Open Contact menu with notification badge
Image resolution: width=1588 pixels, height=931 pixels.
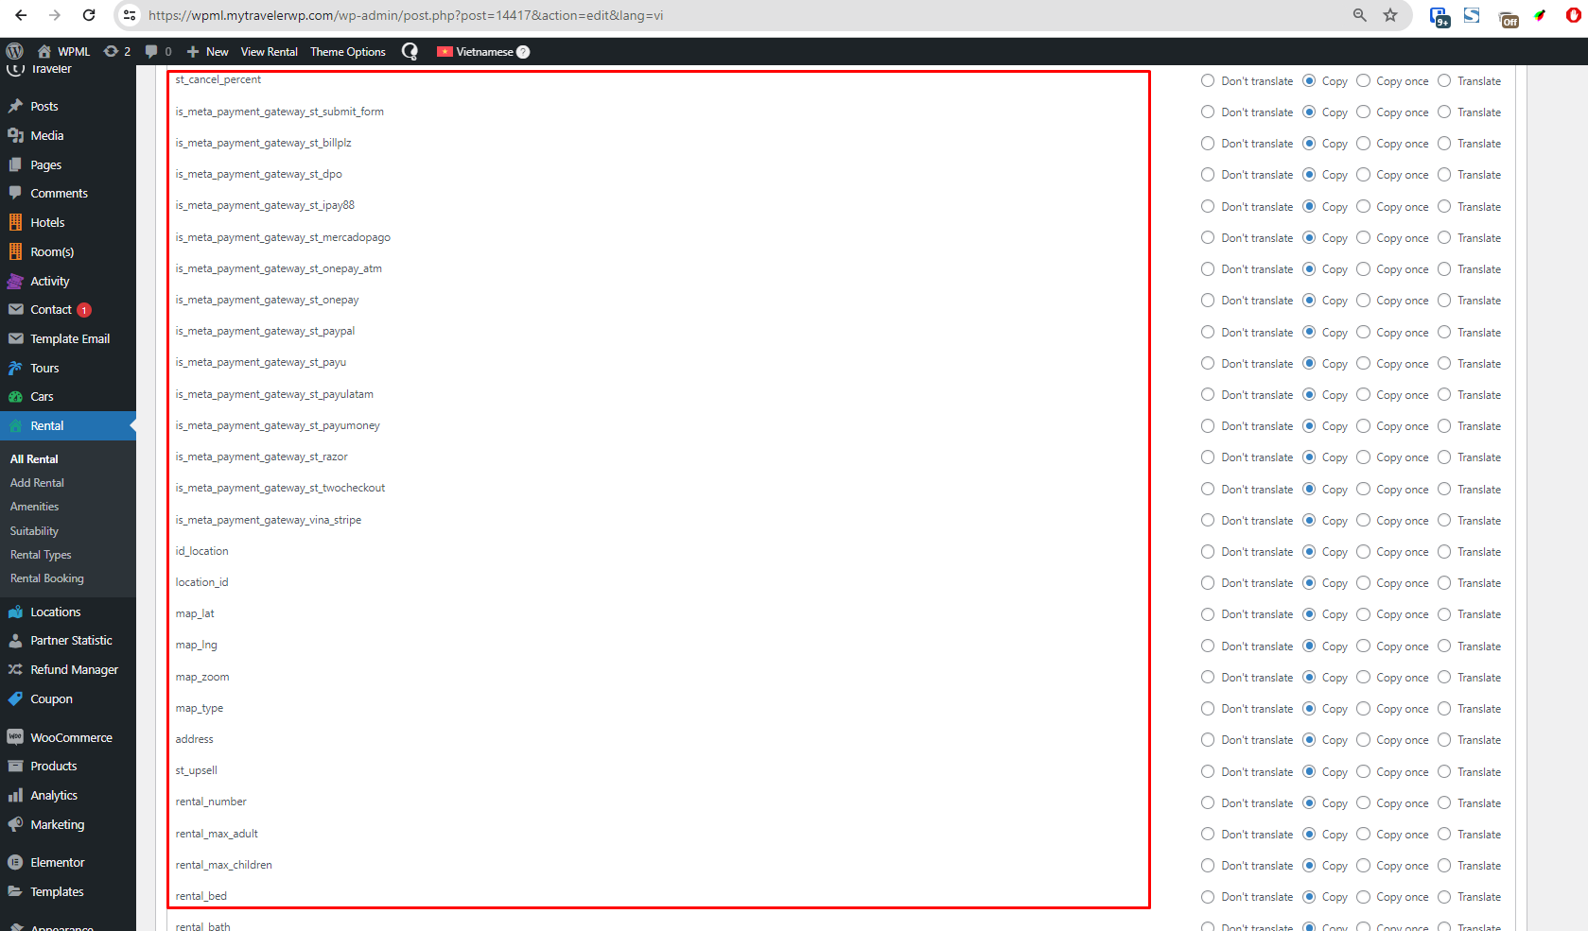click(51, 310)
